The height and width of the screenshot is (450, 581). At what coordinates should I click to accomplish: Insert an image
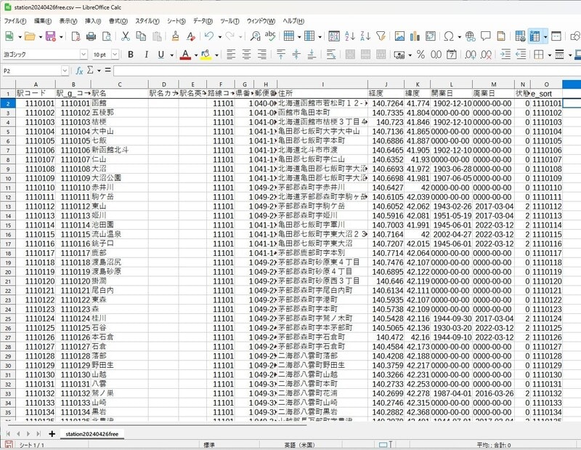(399, 36)
